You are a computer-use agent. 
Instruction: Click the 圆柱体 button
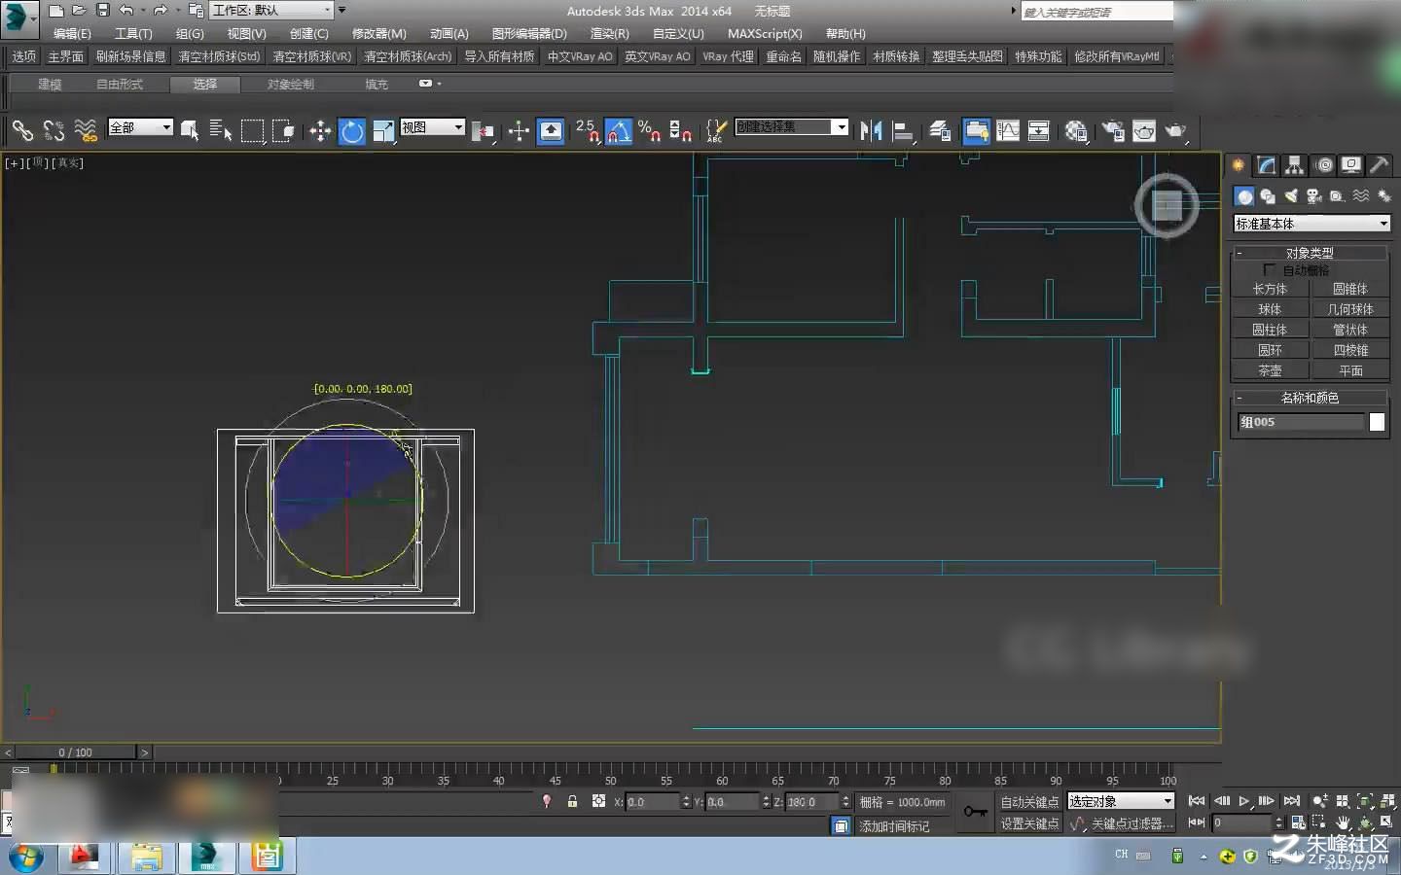(1270, 330)
